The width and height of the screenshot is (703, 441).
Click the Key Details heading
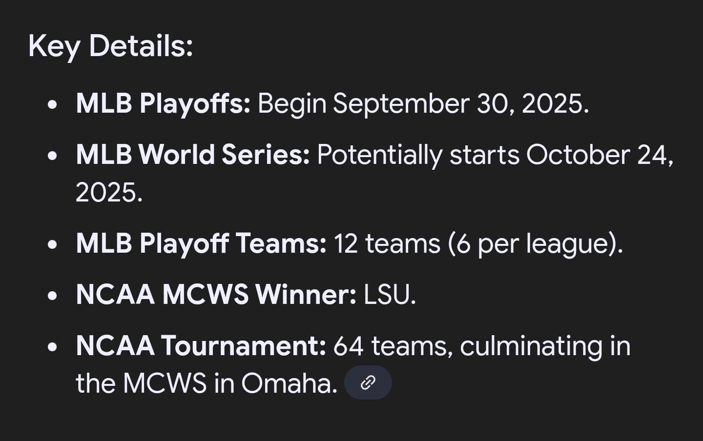pyautogui.click(x=111, y=46)
